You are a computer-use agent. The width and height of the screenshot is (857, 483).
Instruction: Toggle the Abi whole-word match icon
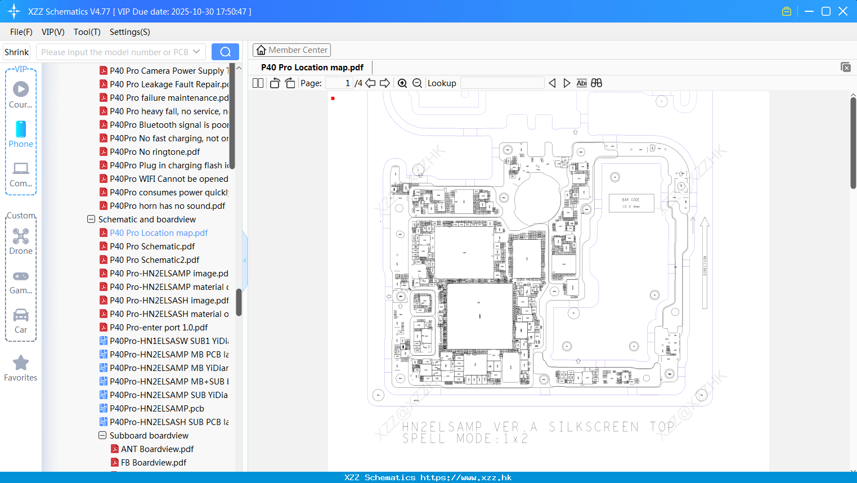[x=582, y=83]
